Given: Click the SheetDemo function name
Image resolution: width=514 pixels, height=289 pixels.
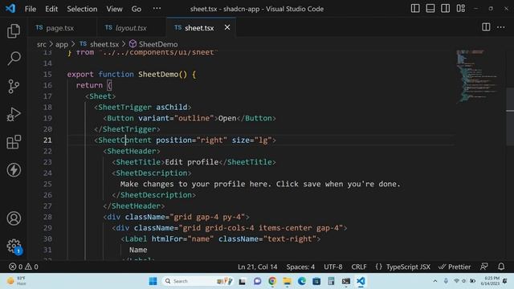Looking at the screenshot, I should pos(158,75).
